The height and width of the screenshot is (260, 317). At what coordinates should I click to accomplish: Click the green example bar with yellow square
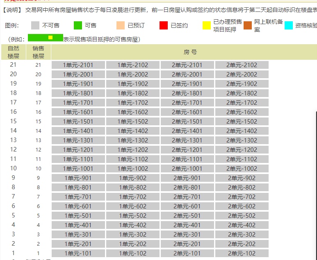pyautogui.click(x=46, y=38)
